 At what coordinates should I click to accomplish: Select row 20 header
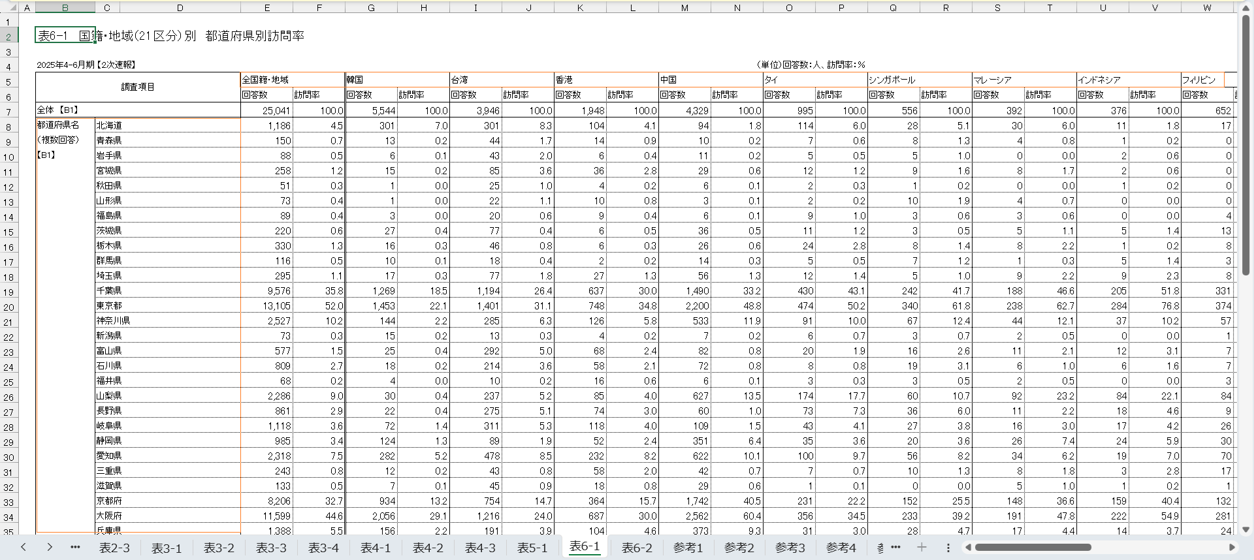(x=8, y=307)
